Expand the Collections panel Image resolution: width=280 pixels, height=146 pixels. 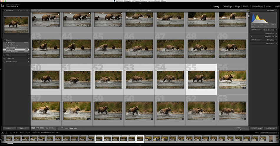[x=4, y=58]
